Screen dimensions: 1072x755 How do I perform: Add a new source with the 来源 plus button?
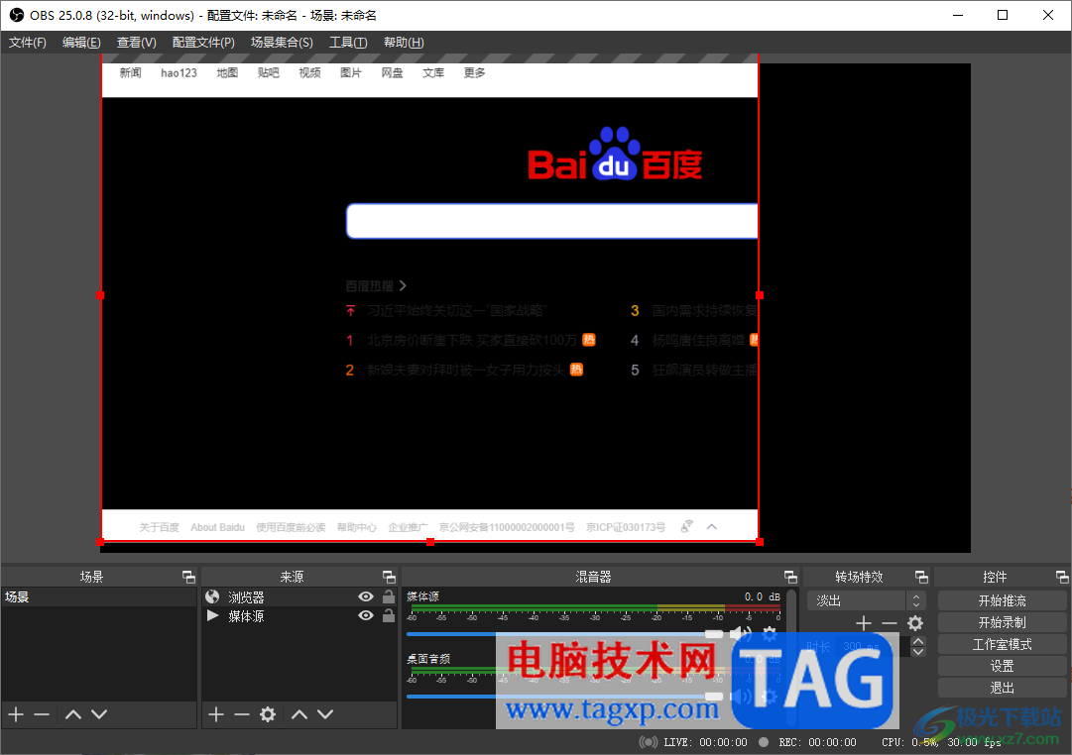tap(216, 714)
